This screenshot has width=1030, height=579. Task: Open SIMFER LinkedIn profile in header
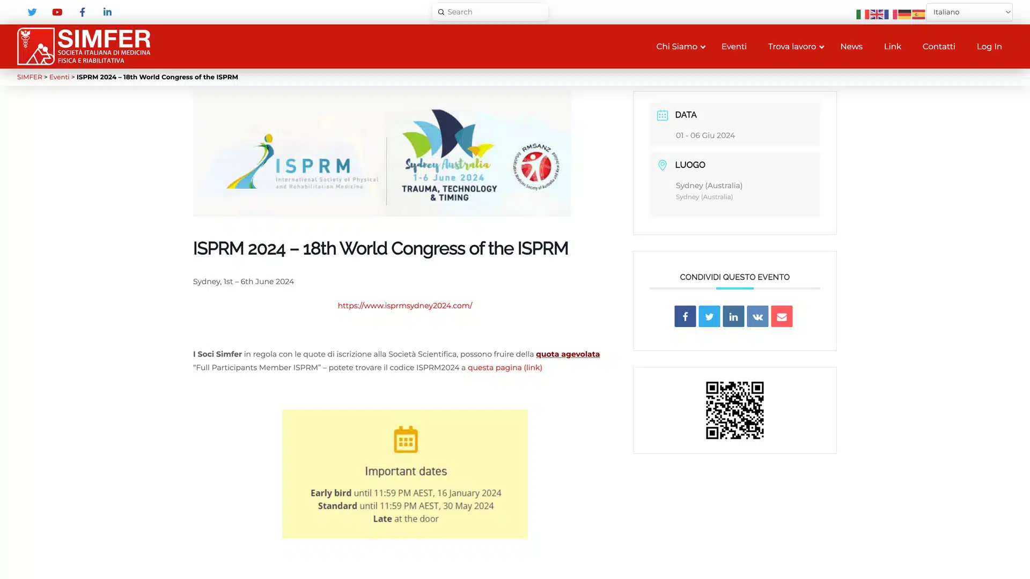(107, 12)
